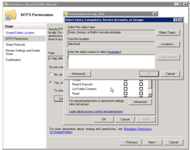Click the Next button in wizard

[x=152, y=142]
